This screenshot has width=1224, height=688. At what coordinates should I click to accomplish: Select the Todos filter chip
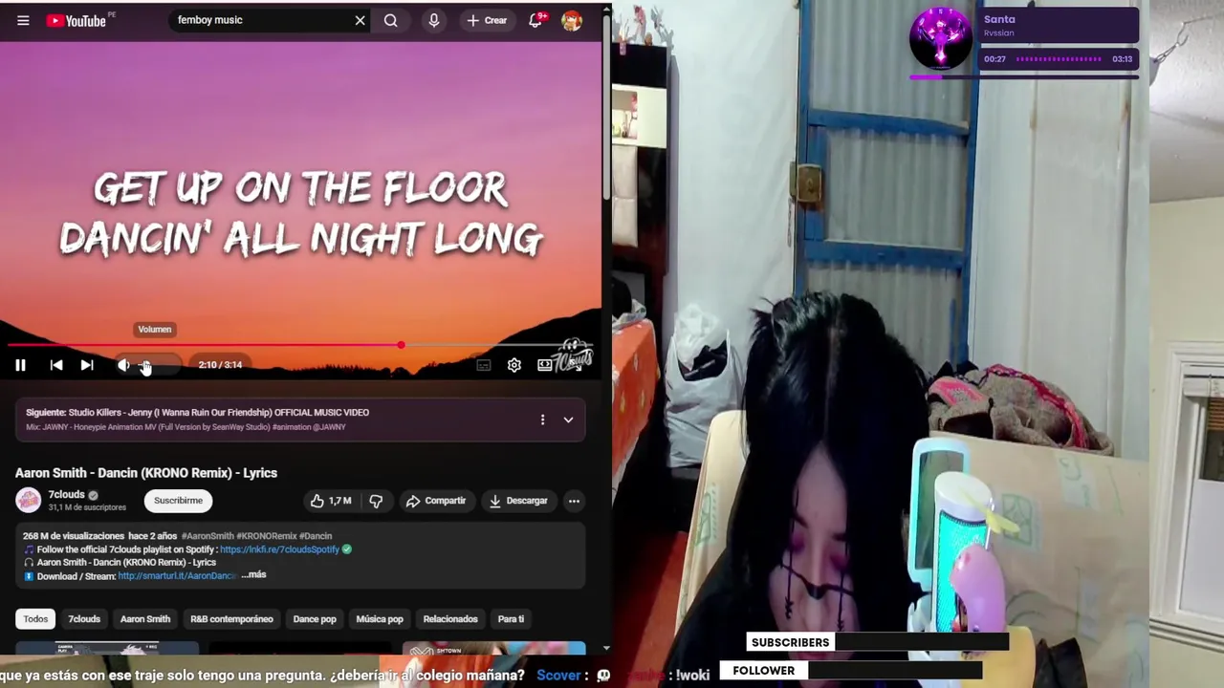coord(35,619)
